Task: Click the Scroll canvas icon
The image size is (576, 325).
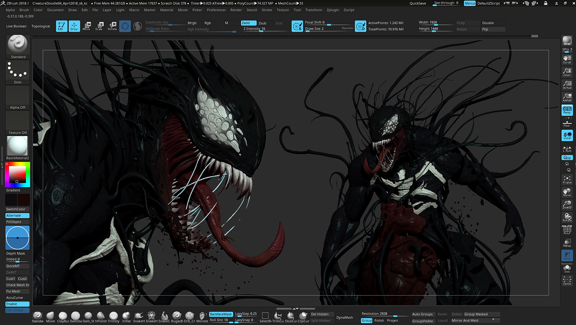Action: pyautogui.click(x=567, y=59)
